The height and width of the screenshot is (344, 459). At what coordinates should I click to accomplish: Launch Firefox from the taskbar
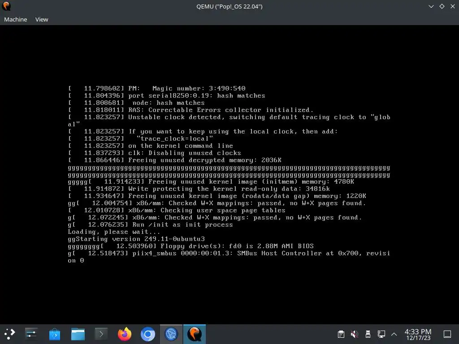pyautogui.click(x=125, y=334)
